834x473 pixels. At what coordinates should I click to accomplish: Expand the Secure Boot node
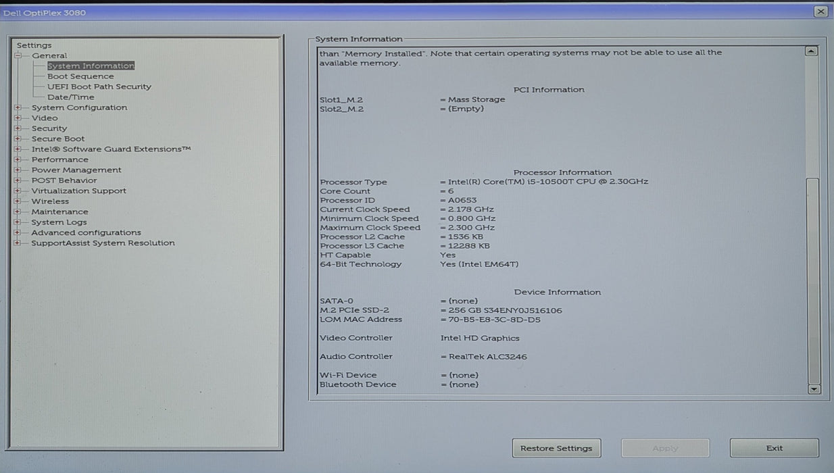pyautogui.click(x=18, y=139)
